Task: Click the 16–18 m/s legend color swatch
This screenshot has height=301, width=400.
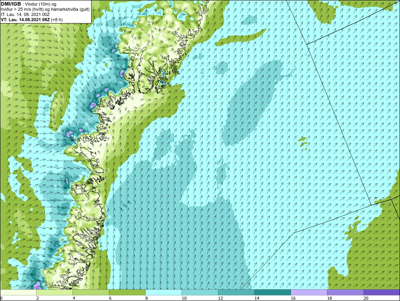Action: [309, 292]
